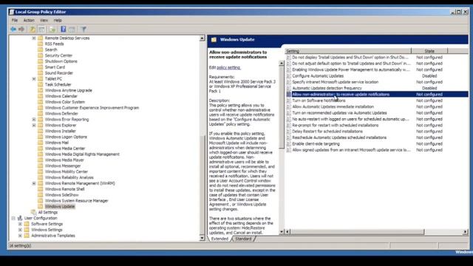Click the tree pane scroll up arrow
The height and width of the screenshot is (266, 473).
point(202,38)
